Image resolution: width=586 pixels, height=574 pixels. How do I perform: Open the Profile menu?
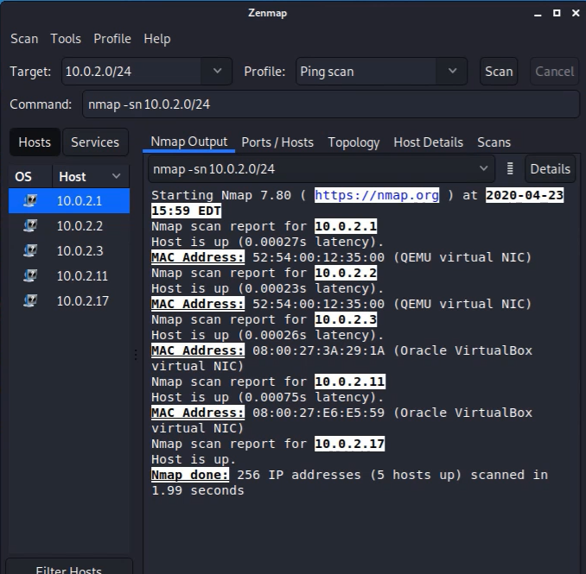[x=112, y=39]
